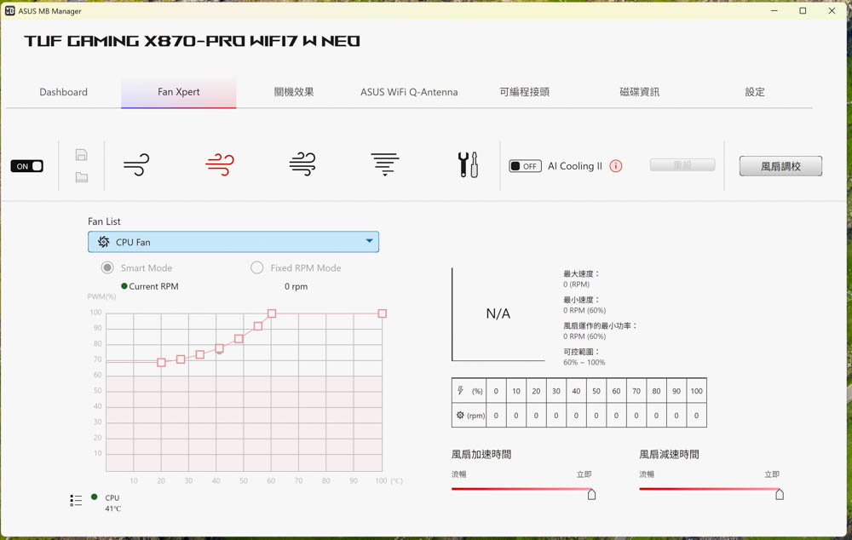852x540 pixels.
Task: Open the 設定 settings tab
Action: click(x=755, y=92)
